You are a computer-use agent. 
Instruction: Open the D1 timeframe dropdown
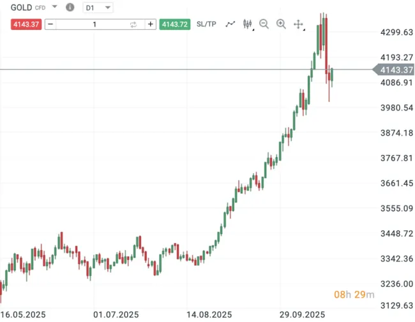pos(99,8)
